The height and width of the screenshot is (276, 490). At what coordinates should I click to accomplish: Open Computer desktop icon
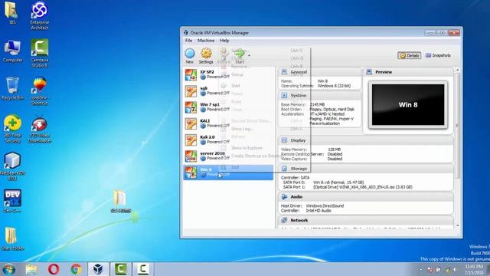12,51
